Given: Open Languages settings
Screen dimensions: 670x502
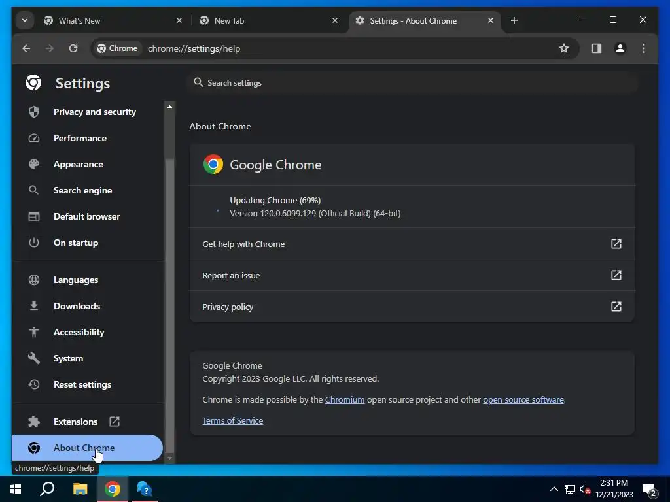Looking at the screenshot, I should pyautogui.click(x=88, y=280).
